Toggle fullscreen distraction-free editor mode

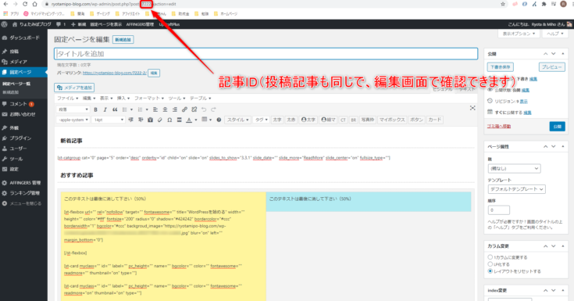tap(472, 108)
